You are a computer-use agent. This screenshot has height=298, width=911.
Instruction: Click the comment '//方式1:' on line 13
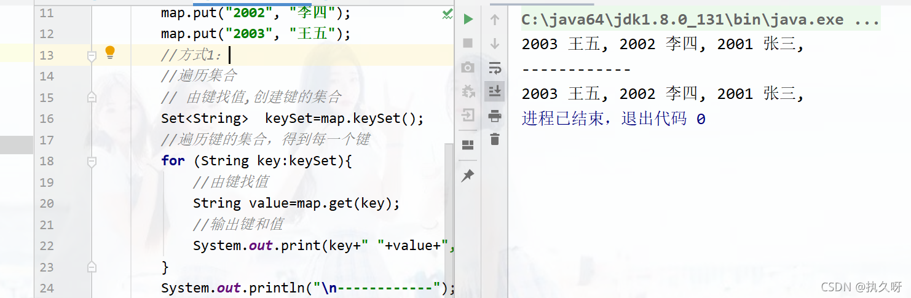[192, 55]
